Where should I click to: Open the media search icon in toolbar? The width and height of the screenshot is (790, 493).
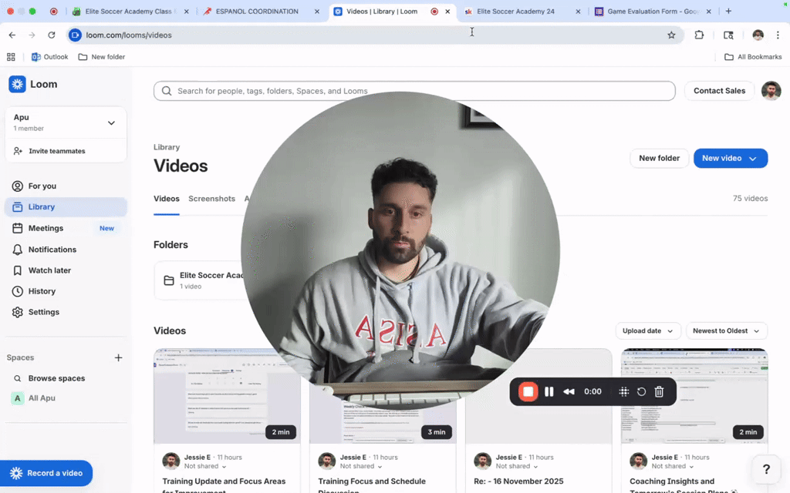728,35
